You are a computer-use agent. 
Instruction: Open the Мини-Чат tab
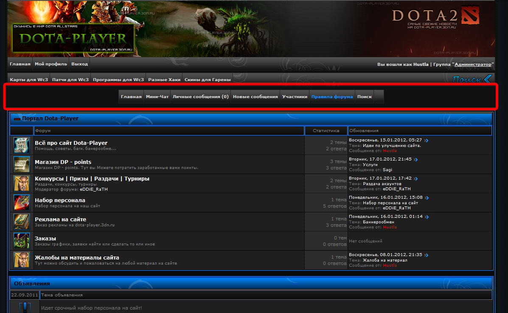point(157,97)
